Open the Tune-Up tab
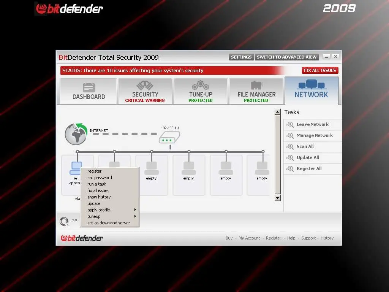This screenshot has width=389, height=292. coord(201,92)
